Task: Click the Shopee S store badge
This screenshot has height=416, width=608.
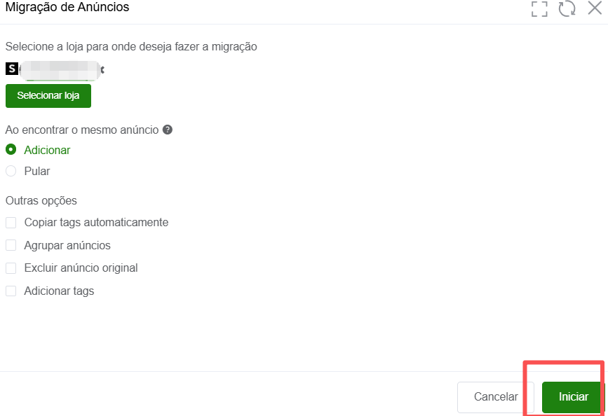Action: coord(11,69)
